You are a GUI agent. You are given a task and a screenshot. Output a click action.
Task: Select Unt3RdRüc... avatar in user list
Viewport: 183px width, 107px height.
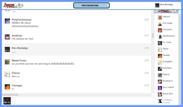pyautogui.click(x=160, y=101)
